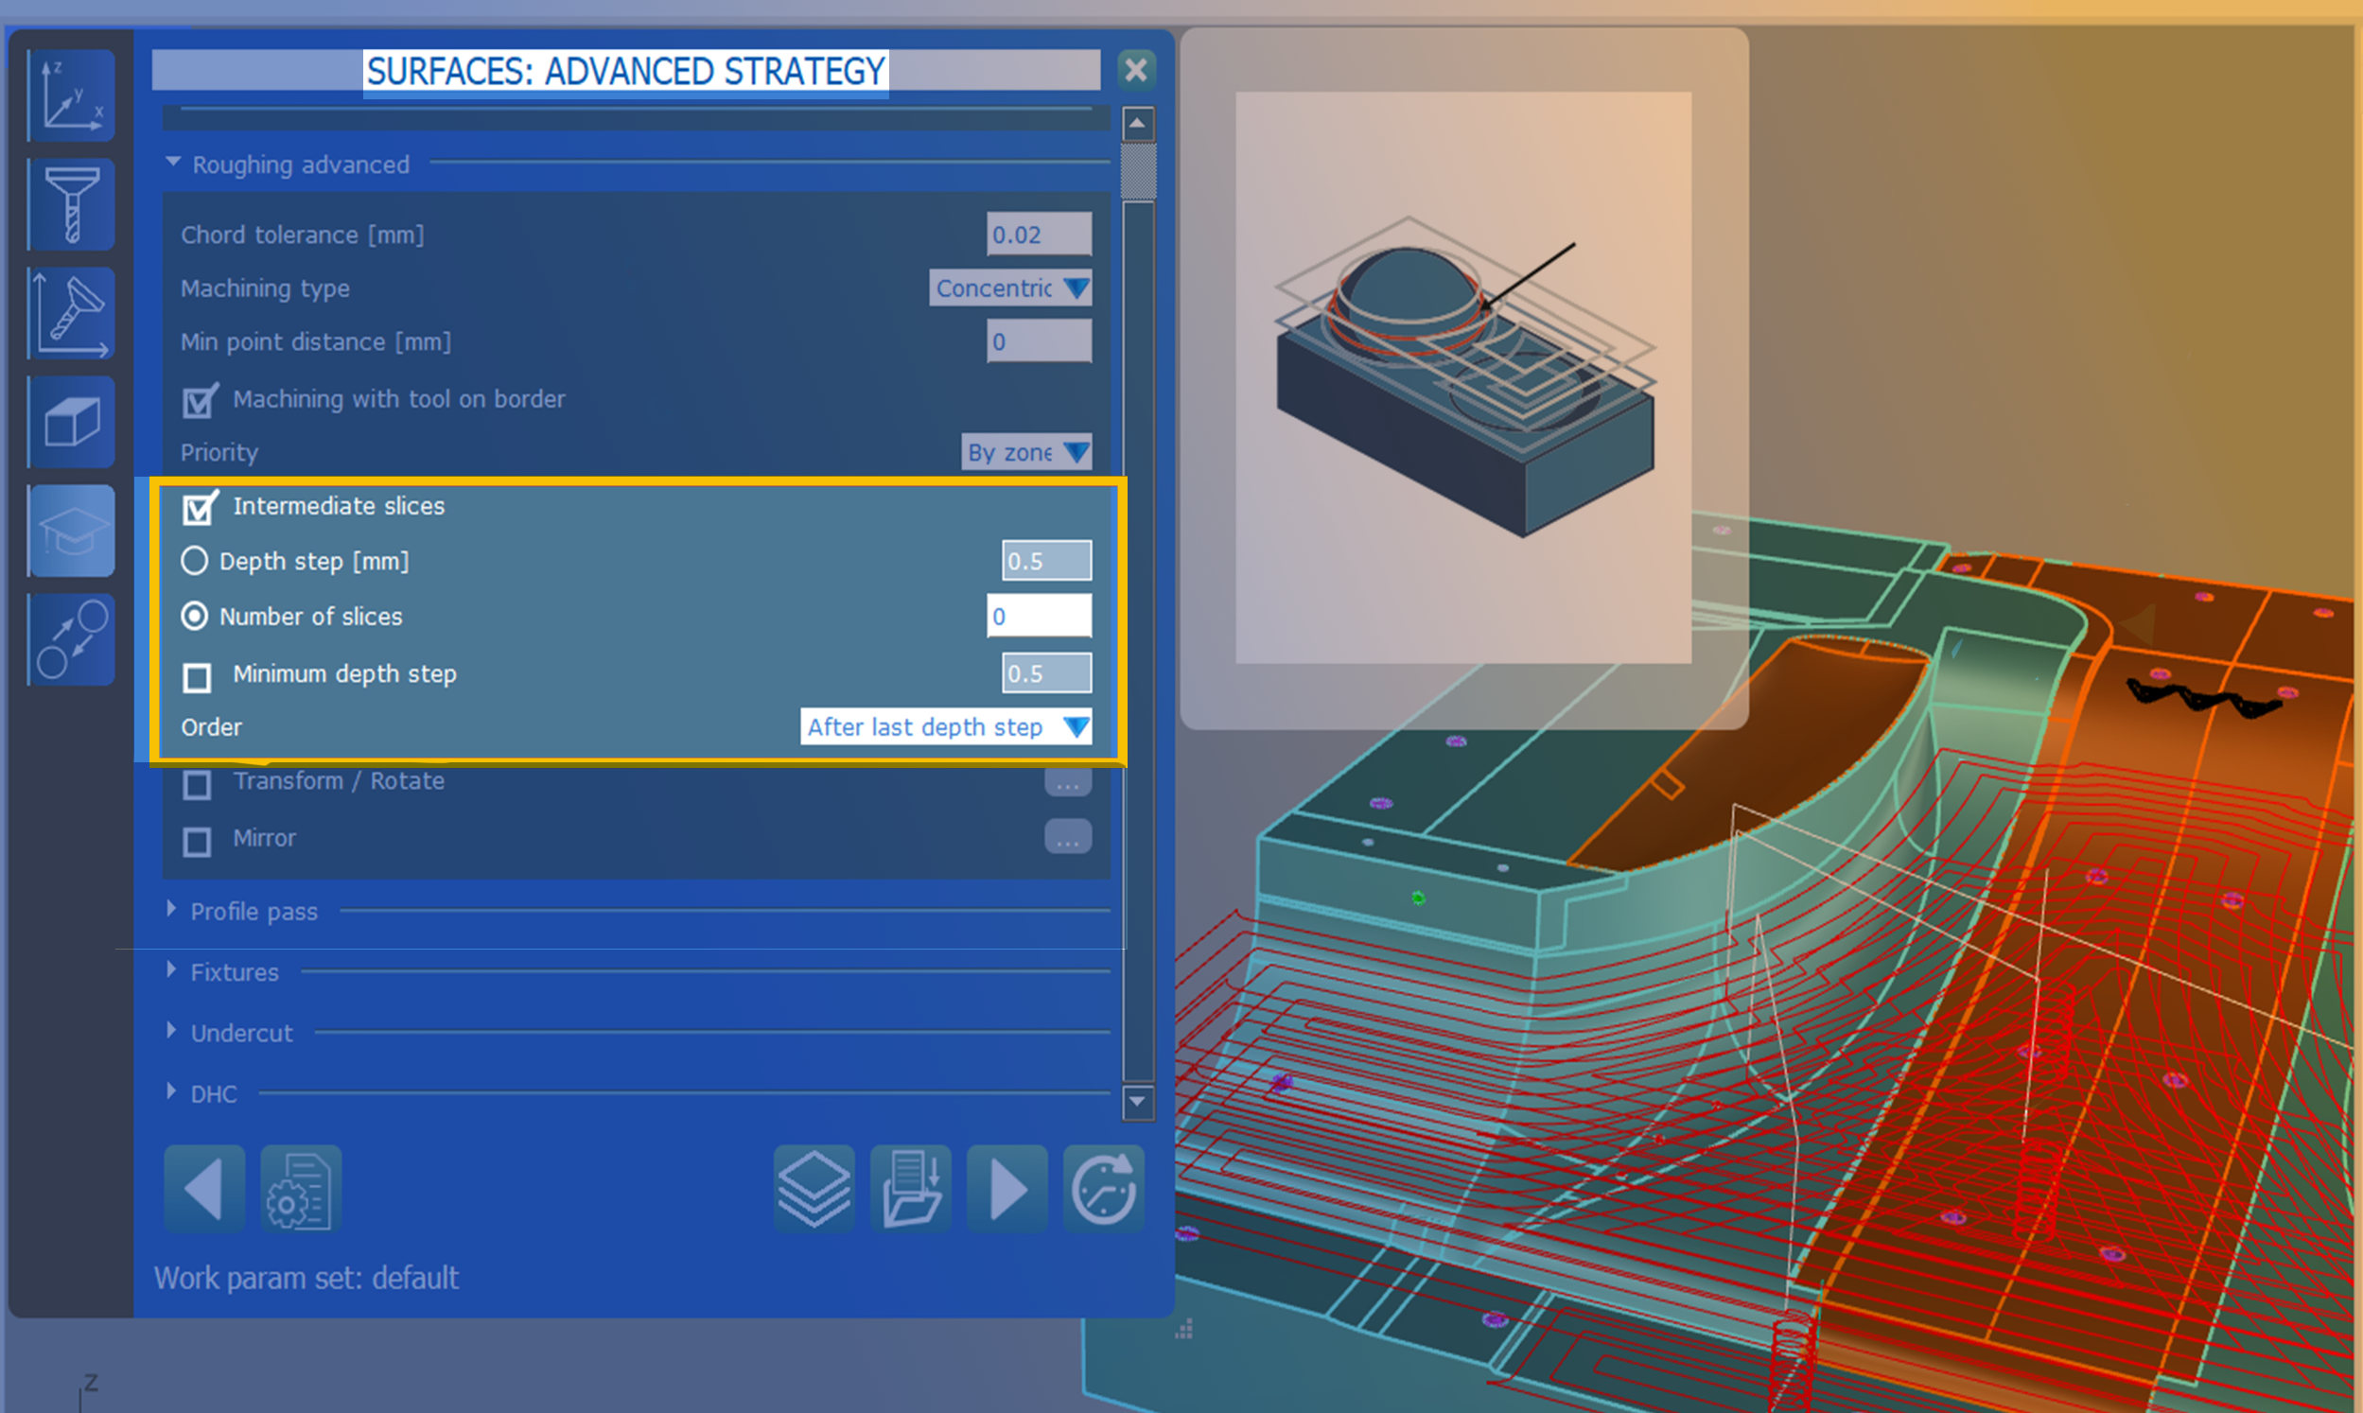Expand the Undercut section
The height and width of the screenshot is (1413, 2363).
(x=241, y=1033)
